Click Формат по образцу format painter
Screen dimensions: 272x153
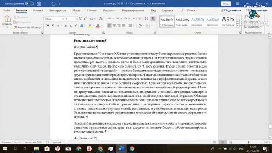[x=27, y=27]
